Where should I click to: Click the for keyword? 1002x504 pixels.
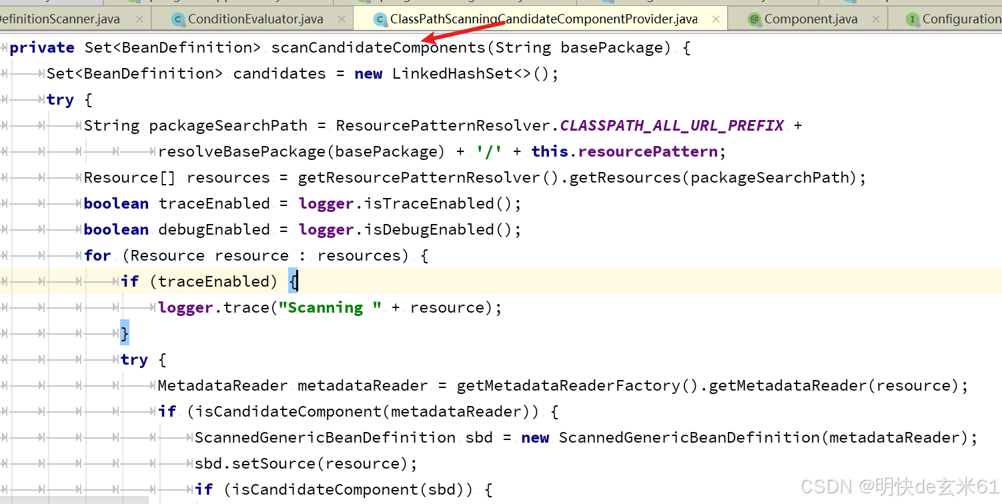point(97,255)
